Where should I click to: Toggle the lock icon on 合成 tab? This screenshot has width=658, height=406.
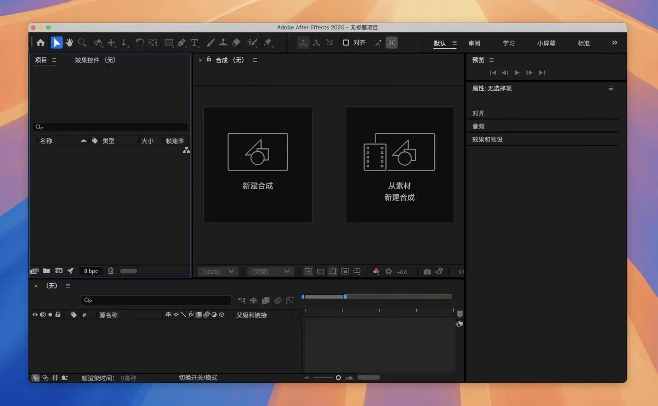click(209, 59)
